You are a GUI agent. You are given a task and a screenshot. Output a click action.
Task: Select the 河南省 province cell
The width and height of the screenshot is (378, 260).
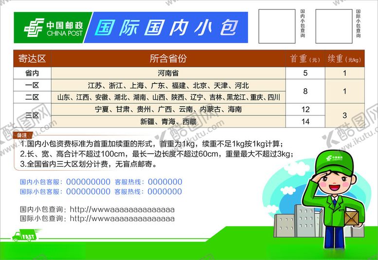pyautogui.click(x=168, y=73)
